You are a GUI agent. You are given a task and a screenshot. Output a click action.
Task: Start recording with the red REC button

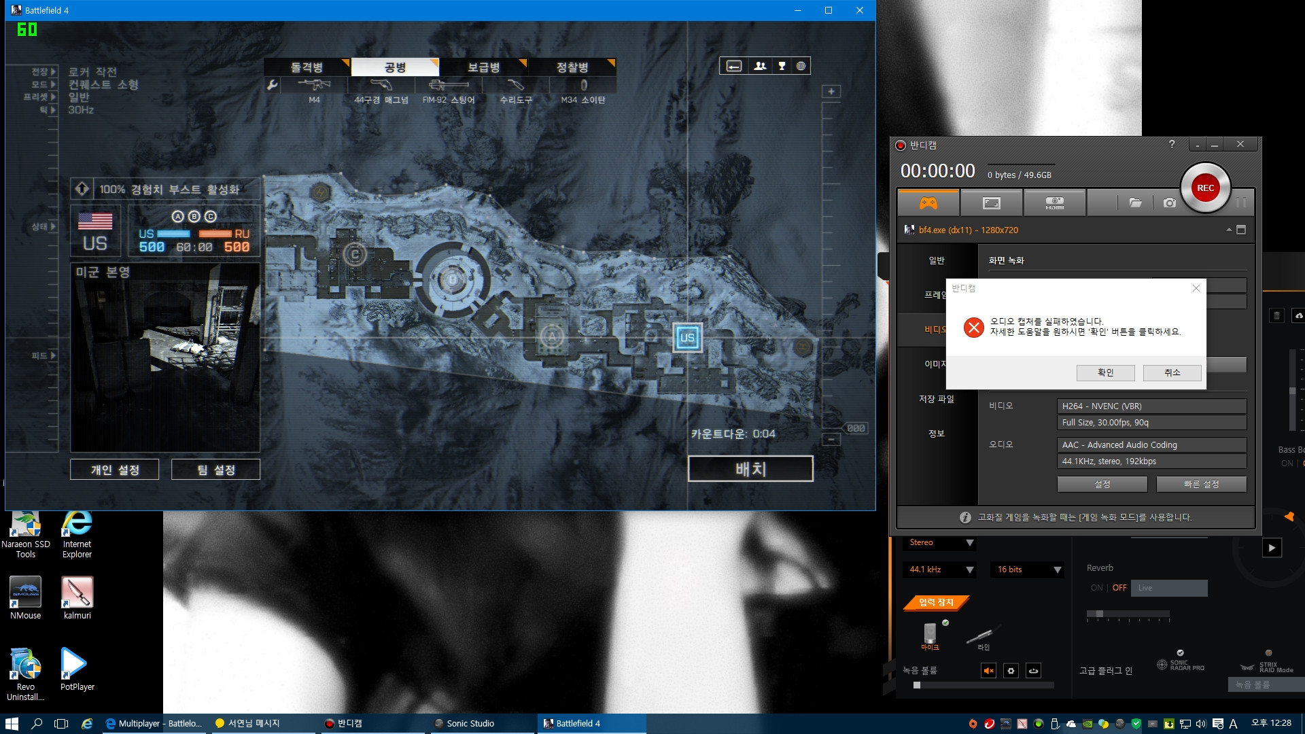click(x=1205, y=188)
